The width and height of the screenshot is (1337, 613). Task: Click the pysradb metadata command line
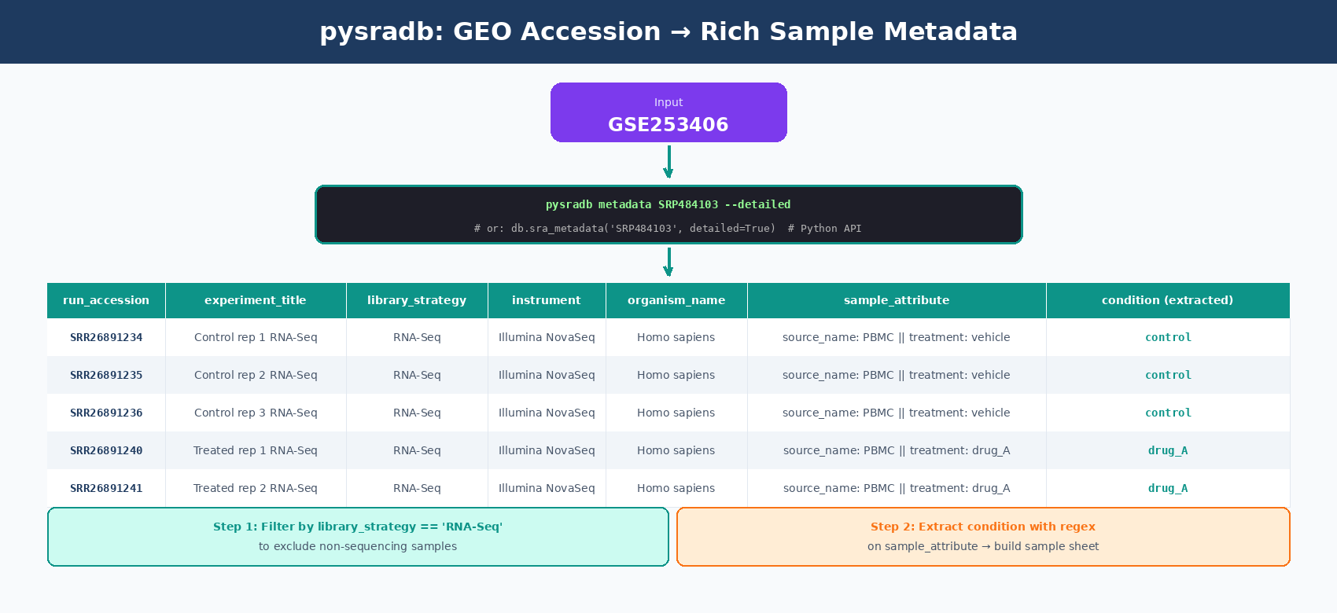[x=668, y=204]
